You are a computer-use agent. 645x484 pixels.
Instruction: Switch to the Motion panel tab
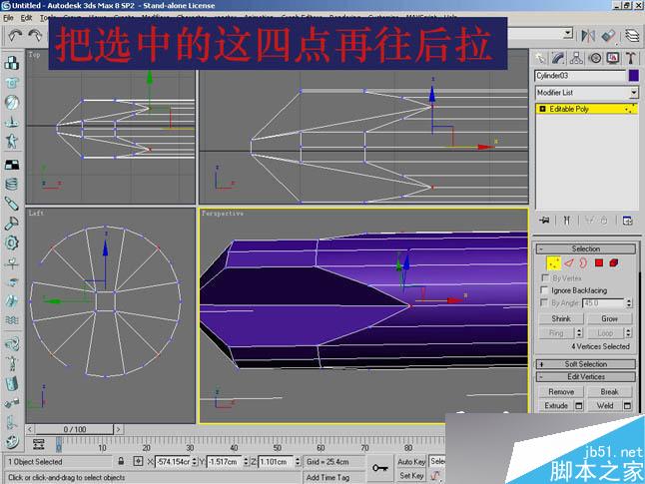click(x=595, y=59)
